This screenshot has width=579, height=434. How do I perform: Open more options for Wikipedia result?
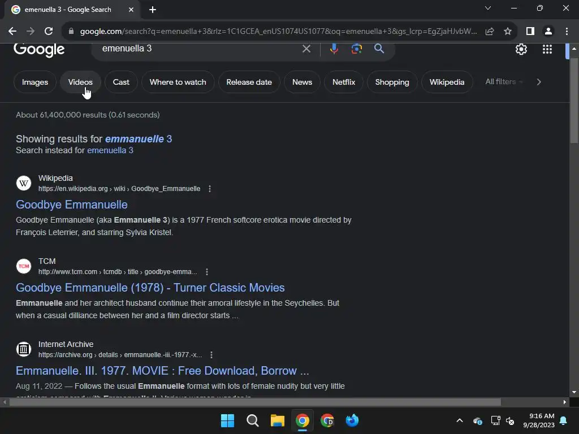[210, 189]
